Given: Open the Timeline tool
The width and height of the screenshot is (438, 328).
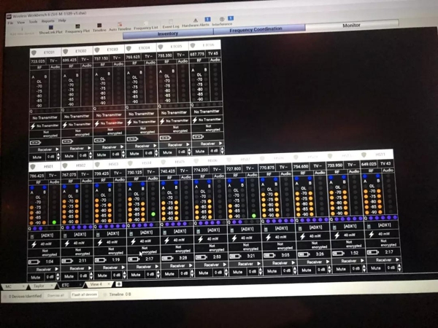Looking at the screenshot, I should click(x=99, y=28).
